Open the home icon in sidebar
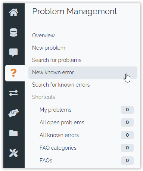The width and height of the screenshot is (143, 171). click(13, 12)
